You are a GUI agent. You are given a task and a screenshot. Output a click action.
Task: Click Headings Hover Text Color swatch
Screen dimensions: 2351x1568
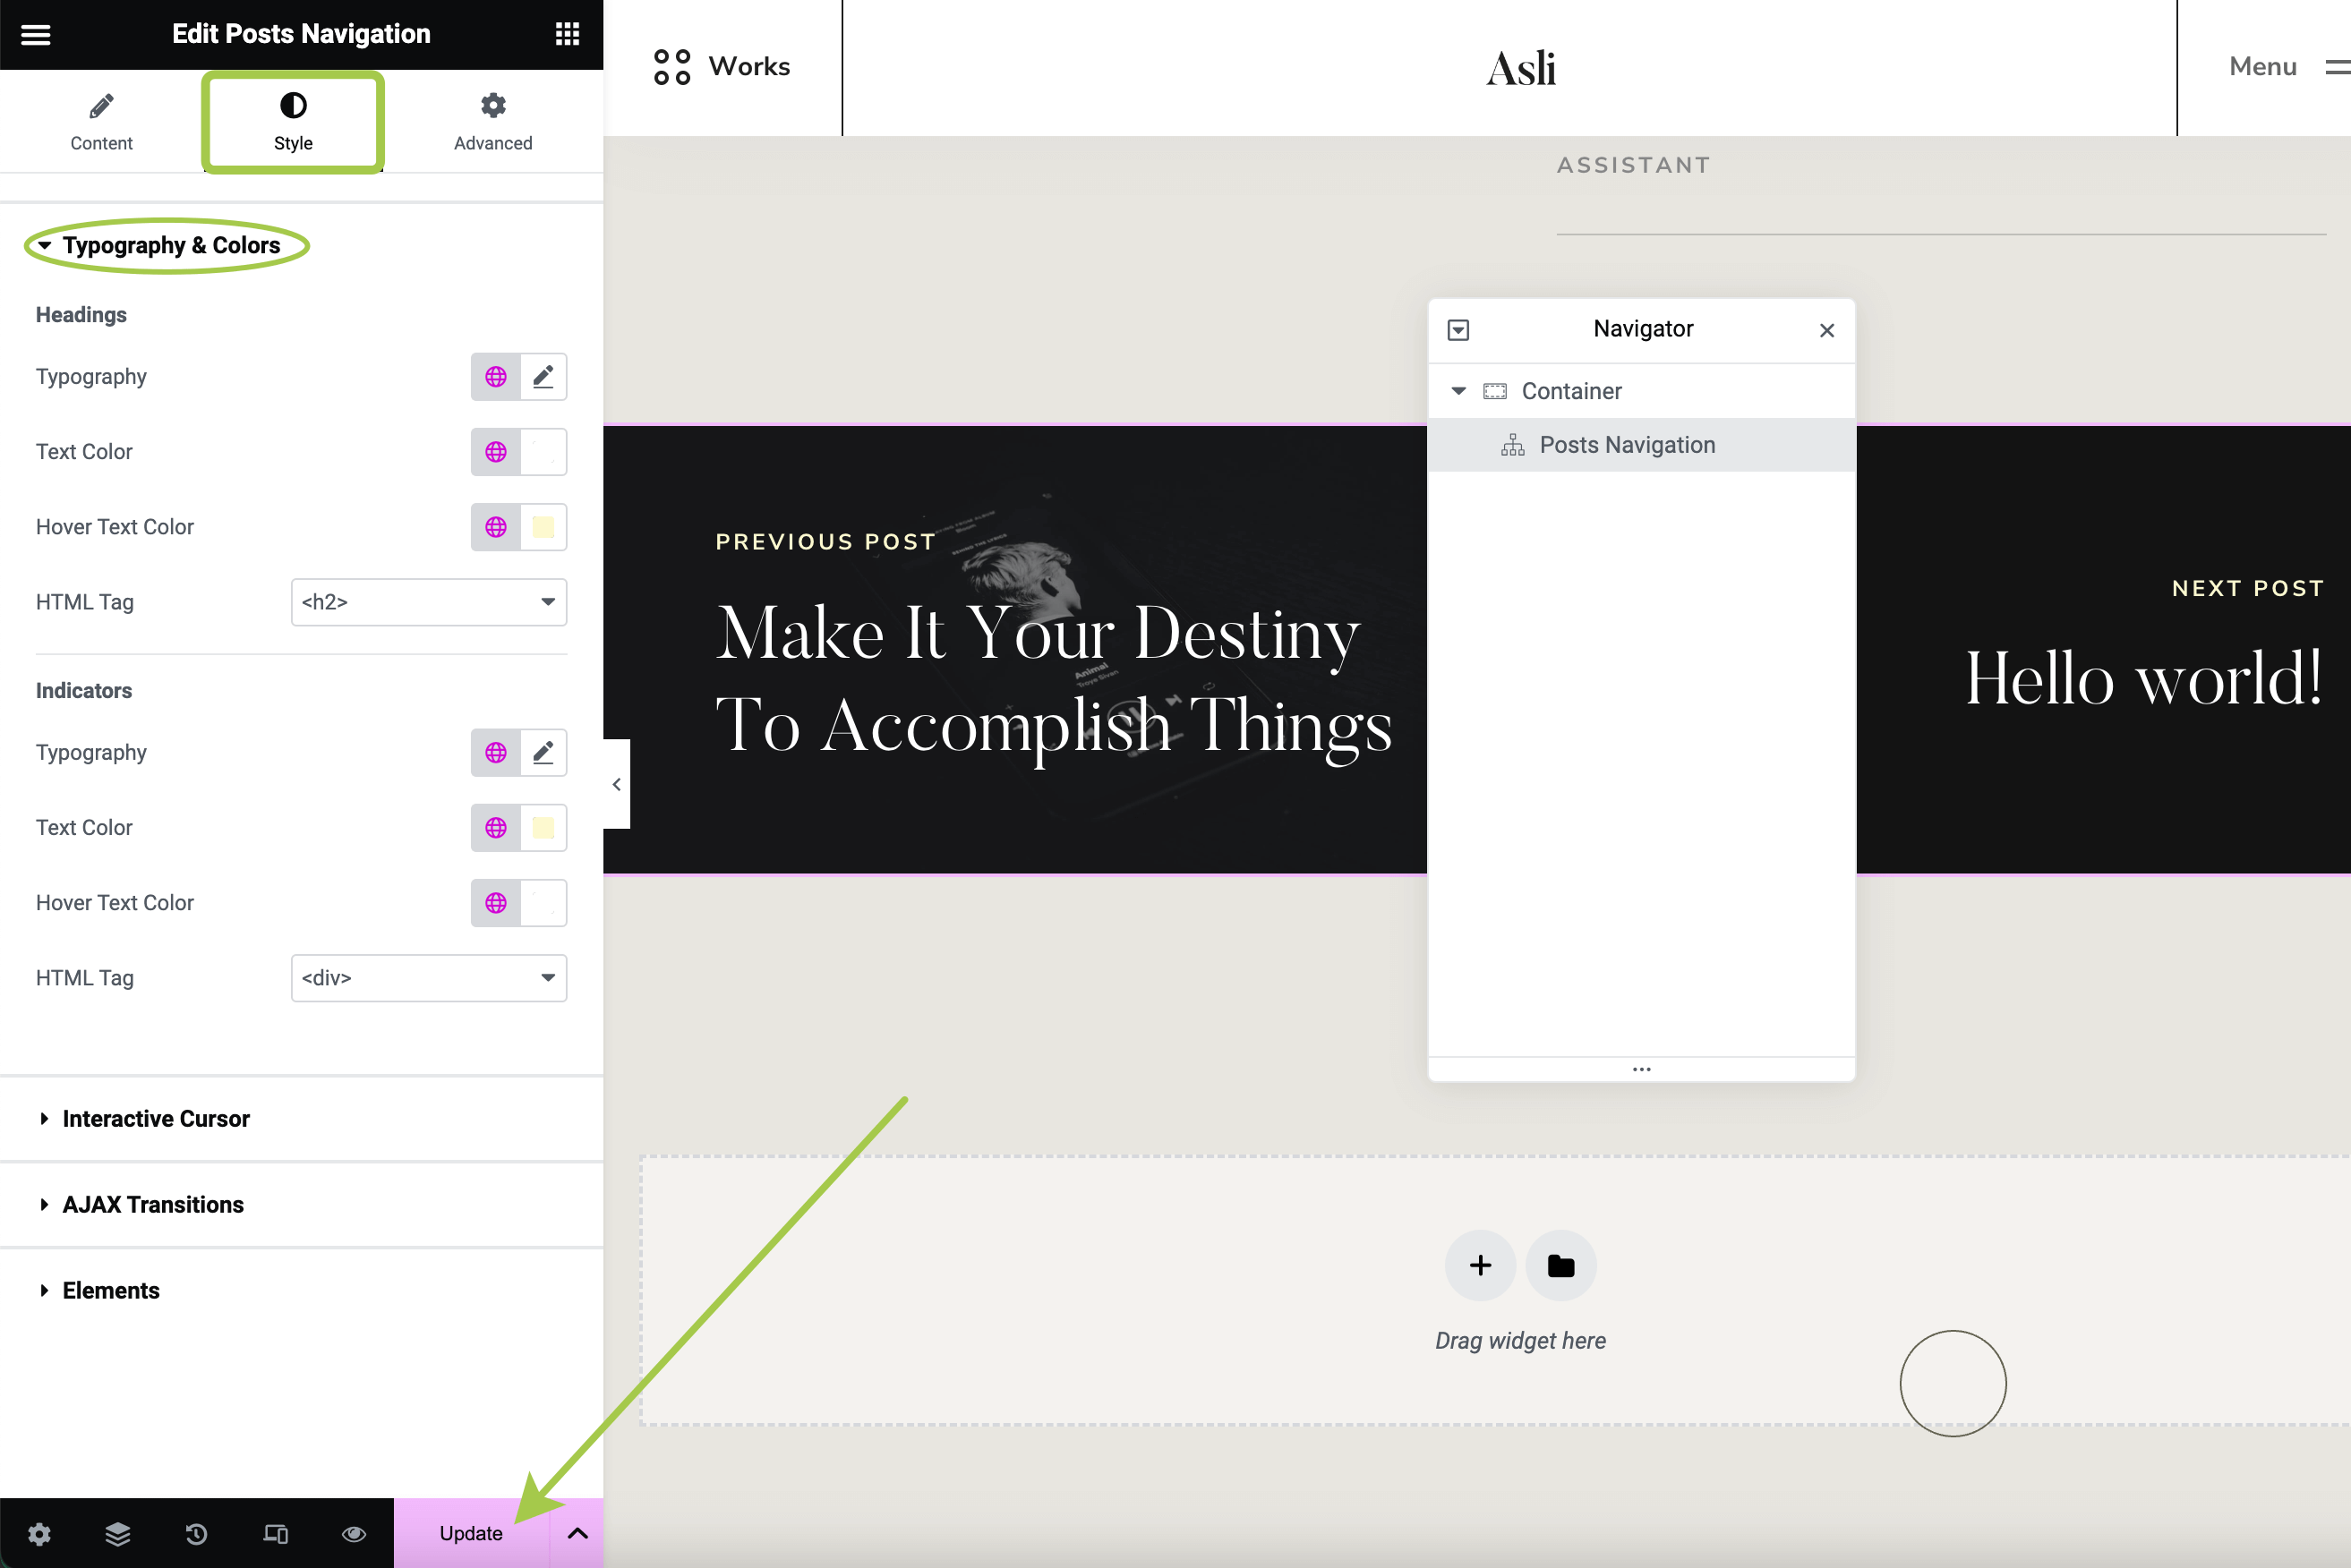543,527
